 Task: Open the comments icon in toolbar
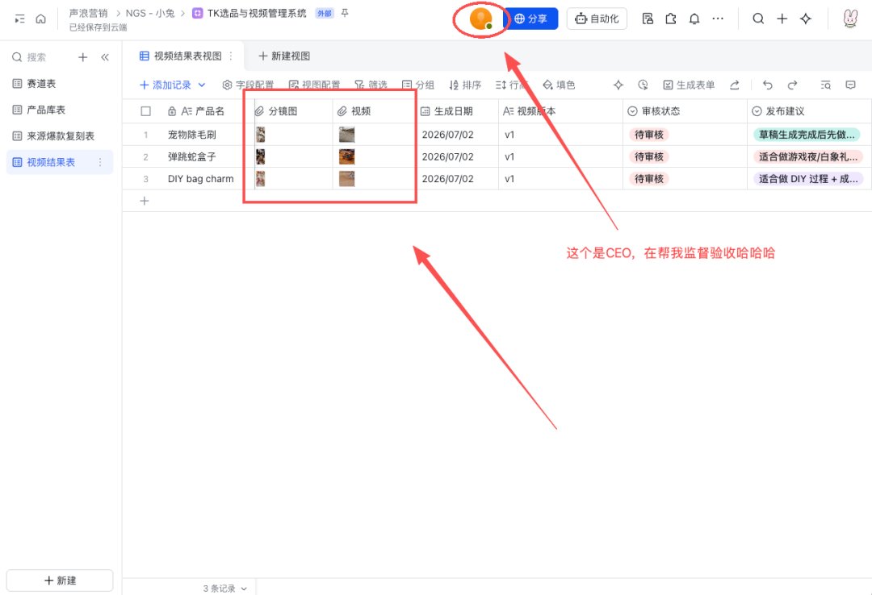click(850, 85)
